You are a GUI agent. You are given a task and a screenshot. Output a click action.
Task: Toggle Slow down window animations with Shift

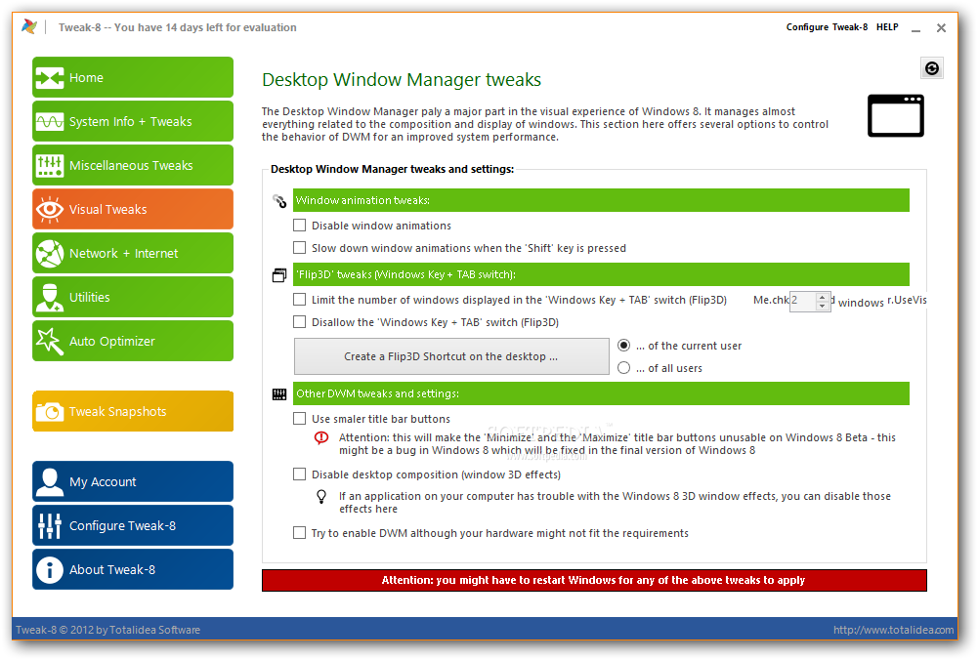pyautogui.click(x=299, y=247)
